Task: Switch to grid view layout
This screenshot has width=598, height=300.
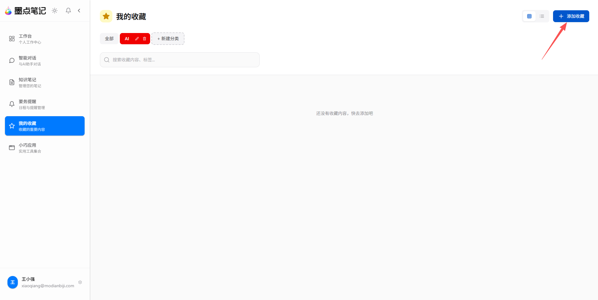Action: pos(529,16)
